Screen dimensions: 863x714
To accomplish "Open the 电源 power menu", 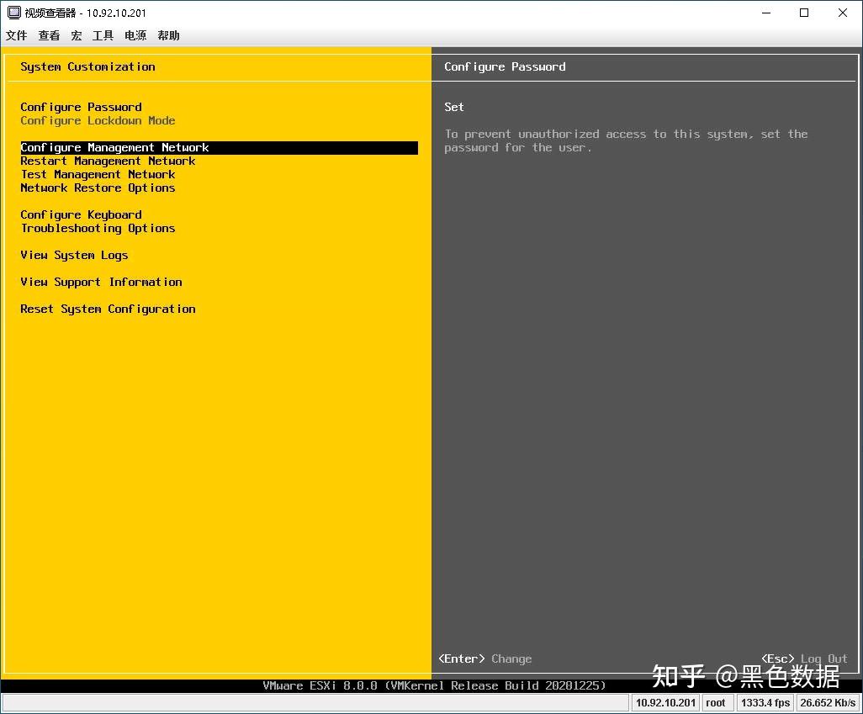I will pyautogui.click(x=135, y=35).
